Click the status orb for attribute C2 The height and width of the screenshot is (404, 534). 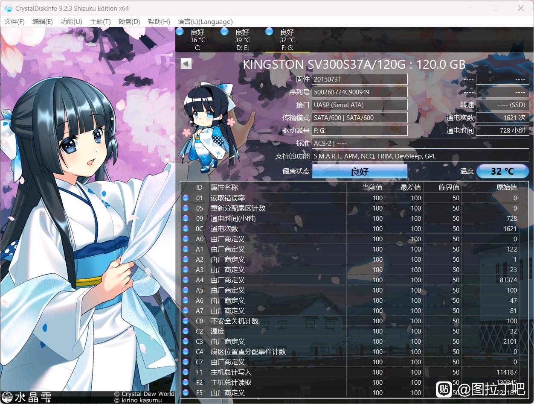click(186, 331)
